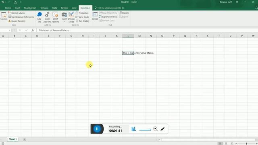
Task: Adjust the recorder volume slider
Action: pyautogui.click(x=145, y=130)
